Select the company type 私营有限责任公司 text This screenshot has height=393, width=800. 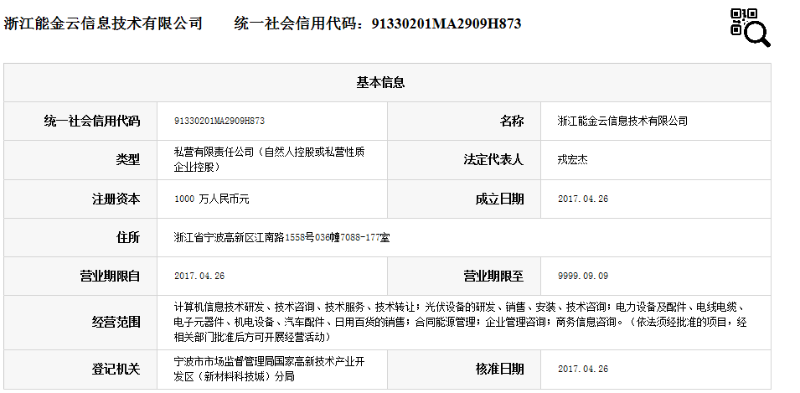pos(270,159)
